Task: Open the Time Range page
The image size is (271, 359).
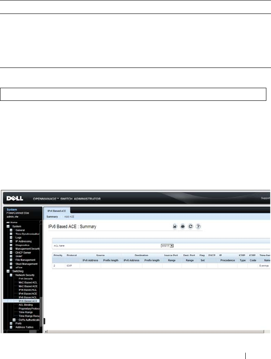Action: [x=26, y=312]
